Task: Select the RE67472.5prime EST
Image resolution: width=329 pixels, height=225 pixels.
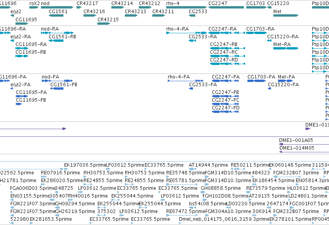Action: pos(183,215)
